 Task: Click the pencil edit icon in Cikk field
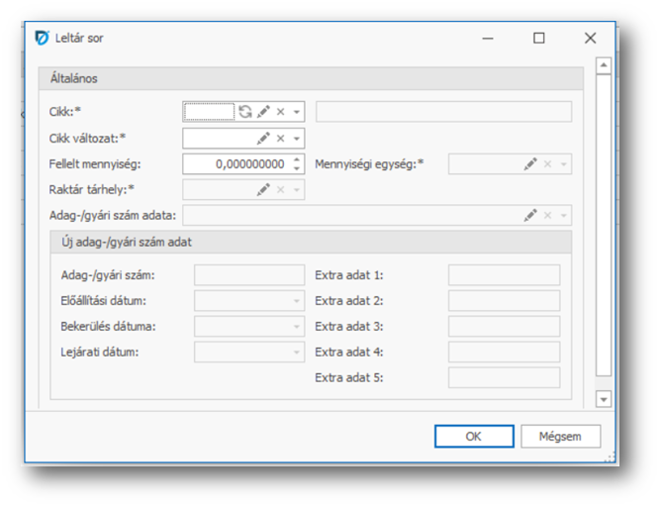click(x=263, y=112)
